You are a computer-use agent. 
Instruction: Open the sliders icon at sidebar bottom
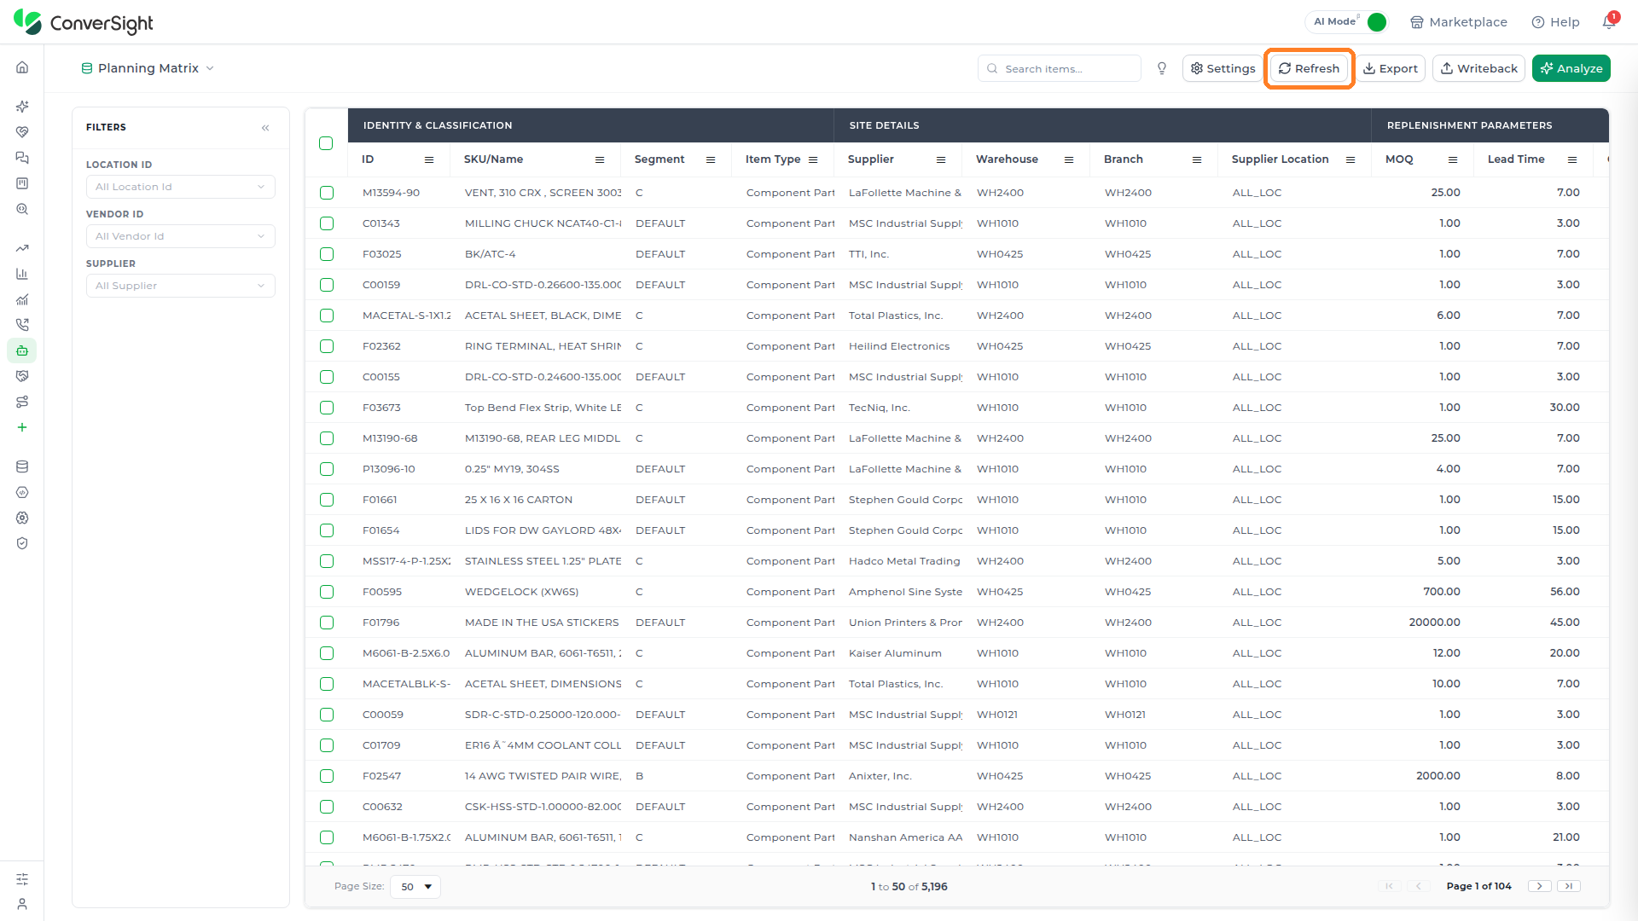point(22,878)
